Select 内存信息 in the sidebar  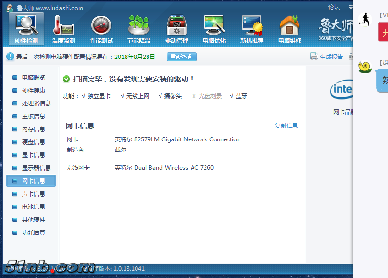click(x=33, y=129)
